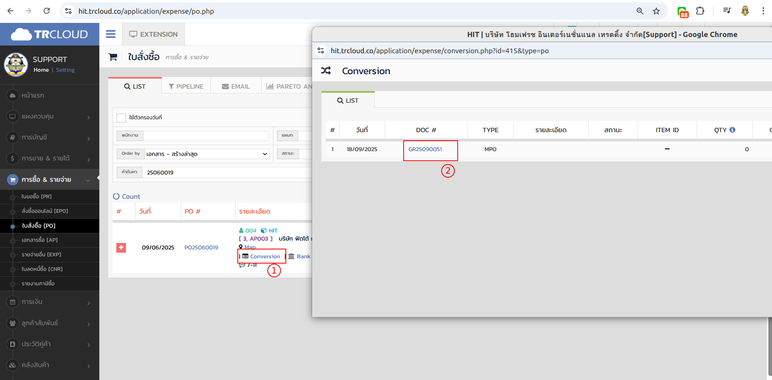Bookmark page with star icon

click(657, 11)
